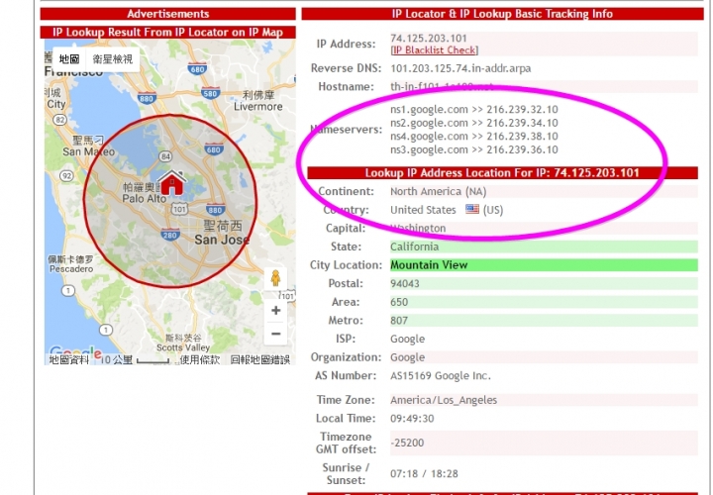Click Palo Alto label on map

(x=144, y=199)
